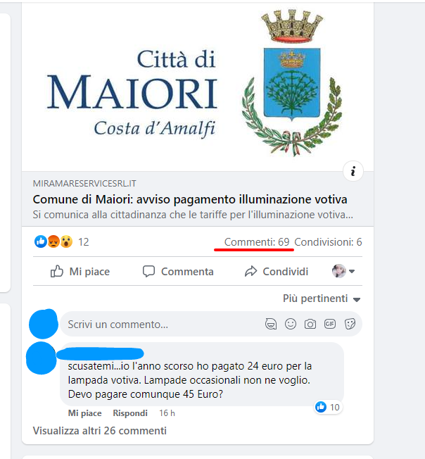Open GIF picker in comment box
Image resolution: width=425 pixels, height=459 pixels.
coord(329,324)
